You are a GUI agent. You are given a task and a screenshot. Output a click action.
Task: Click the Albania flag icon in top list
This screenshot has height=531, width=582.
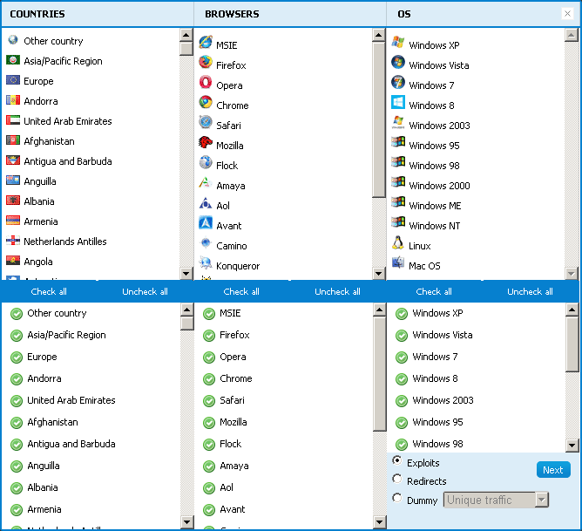coord(13,201)
